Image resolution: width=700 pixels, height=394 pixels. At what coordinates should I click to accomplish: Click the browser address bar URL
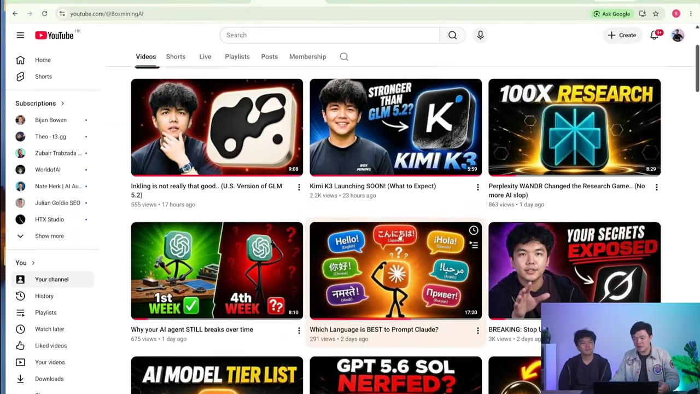pyautogui.click(x=107, y=14)
